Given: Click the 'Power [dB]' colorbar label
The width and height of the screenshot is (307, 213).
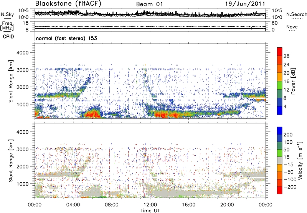Looking at the screenshot, I should [x=293, y=81].
